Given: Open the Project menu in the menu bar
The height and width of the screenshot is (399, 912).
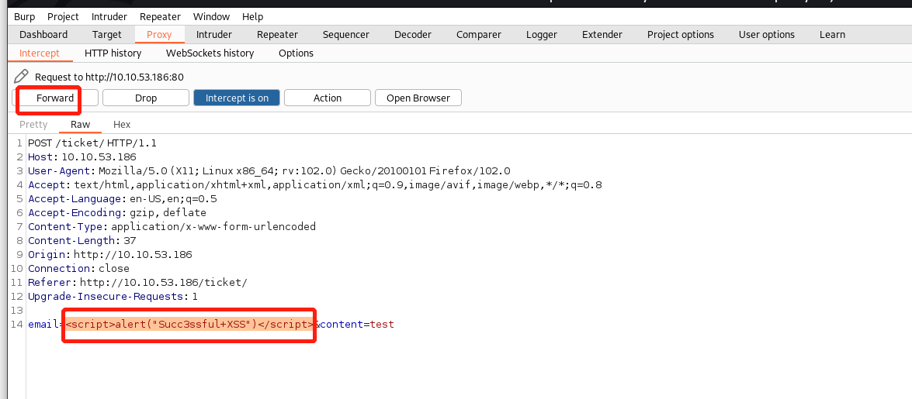Looking at the screenshot, I should pos(63,16).
